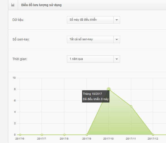Image resolution: width=166 pixels, height=143 pixels.
Task: Click the bar chart icon in header
Action: pyautogui.click(x=13, y=5)
